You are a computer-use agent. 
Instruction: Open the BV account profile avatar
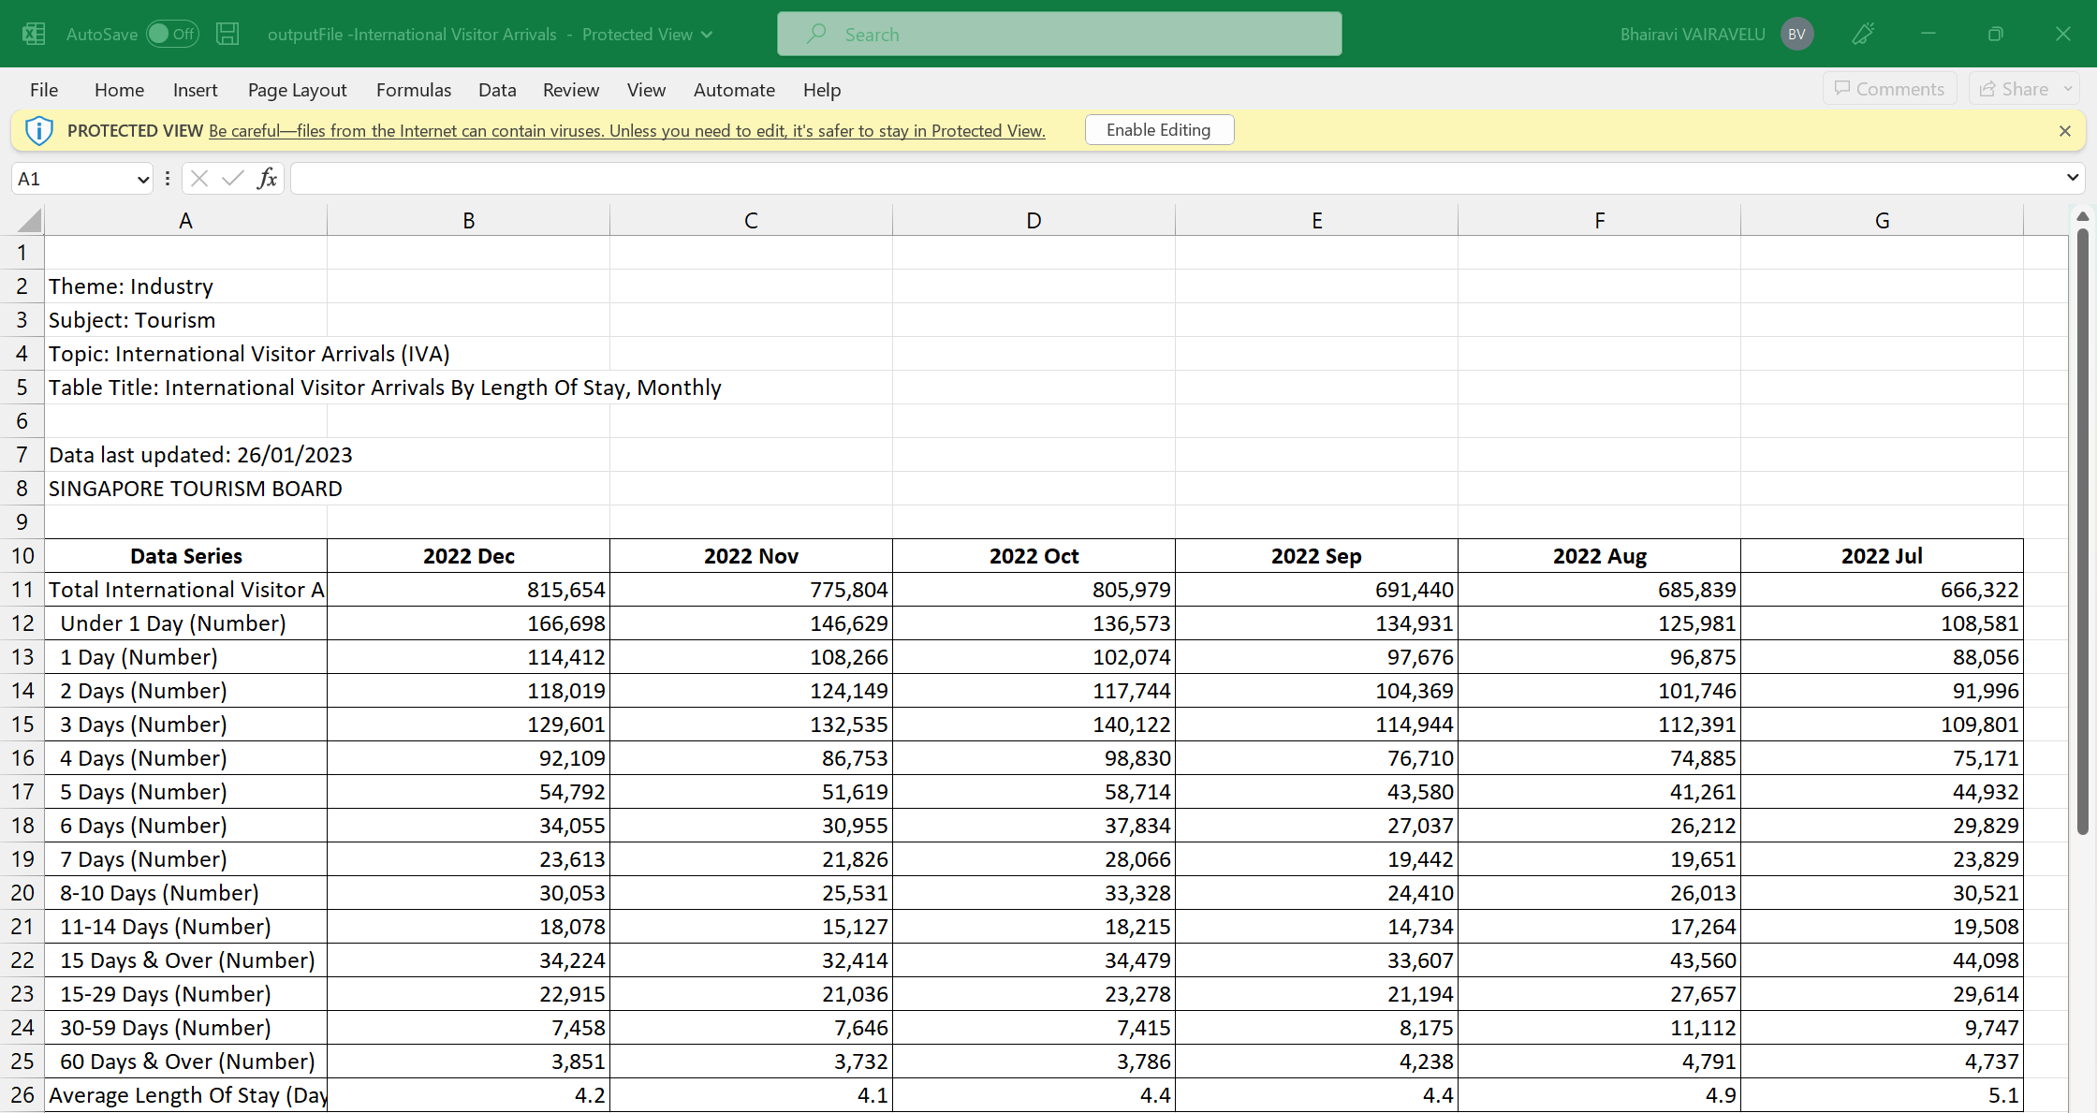pos(1796,35)
